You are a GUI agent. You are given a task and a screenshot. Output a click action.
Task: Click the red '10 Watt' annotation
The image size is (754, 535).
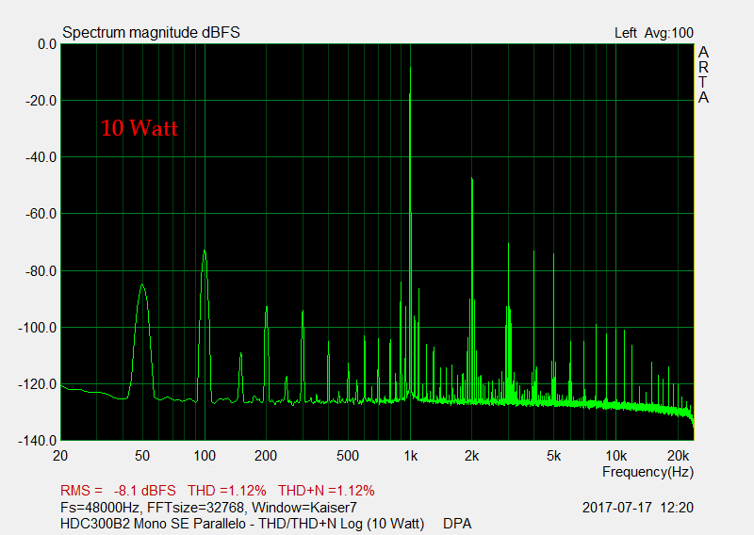coord(139,128)
